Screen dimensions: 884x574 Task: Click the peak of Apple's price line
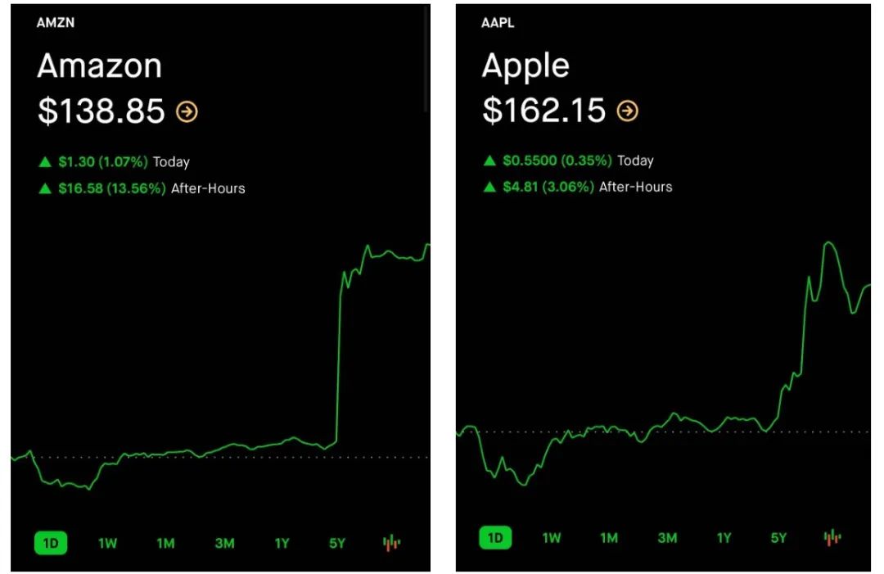[x=829, y=242]
